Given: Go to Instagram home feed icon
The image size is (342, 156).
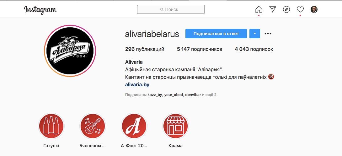Looking at the screenshot, I should (x=259, y=9).
